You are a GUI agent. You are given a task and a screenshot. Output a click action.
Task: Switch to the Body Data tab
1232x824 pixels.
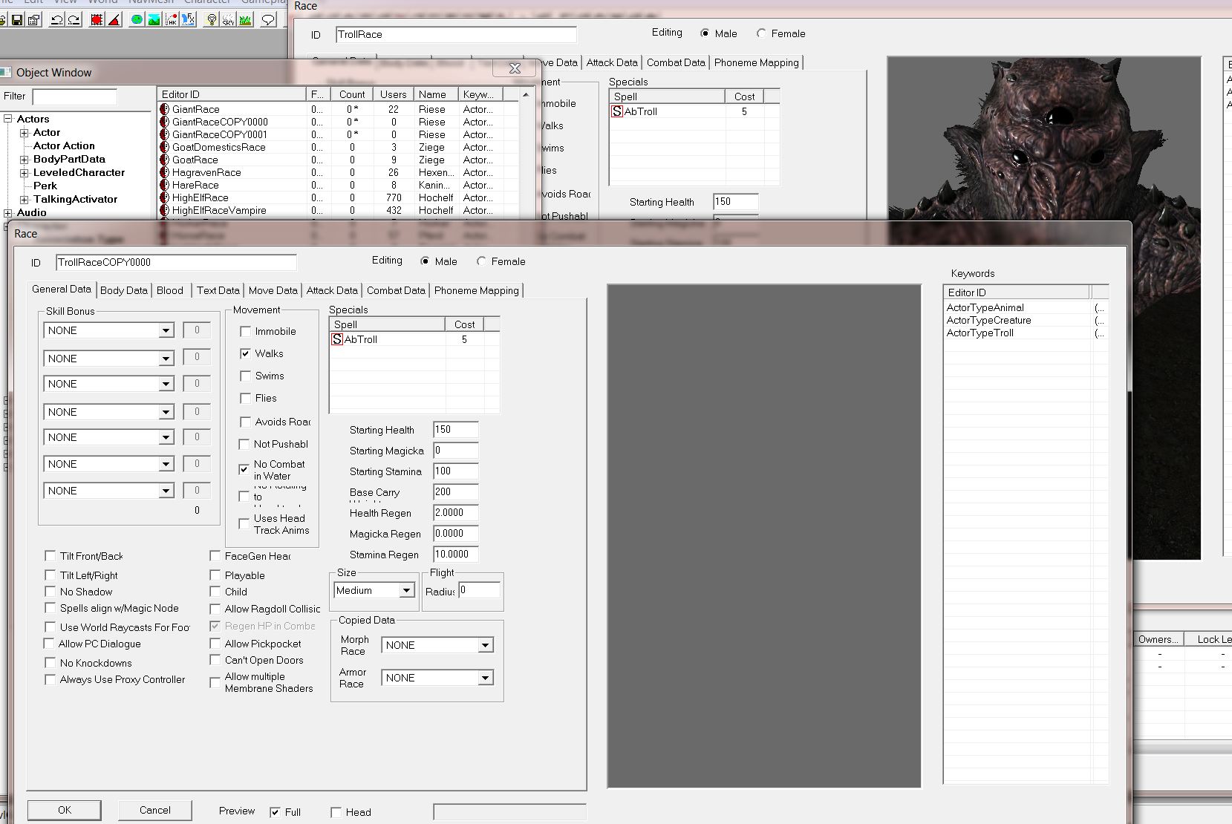[123, 290]
